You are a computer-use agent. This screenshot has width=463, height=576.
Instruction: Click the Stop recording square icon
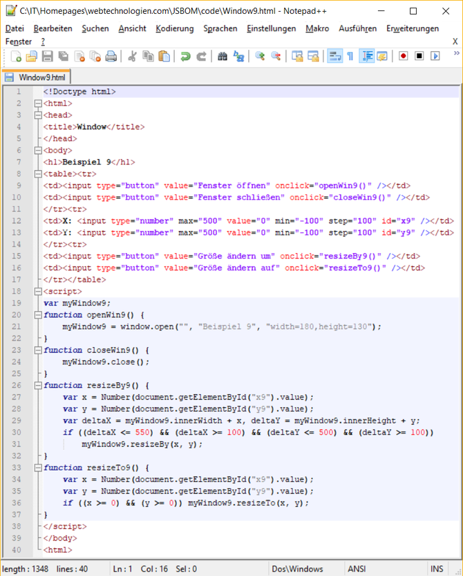point(419,56)
